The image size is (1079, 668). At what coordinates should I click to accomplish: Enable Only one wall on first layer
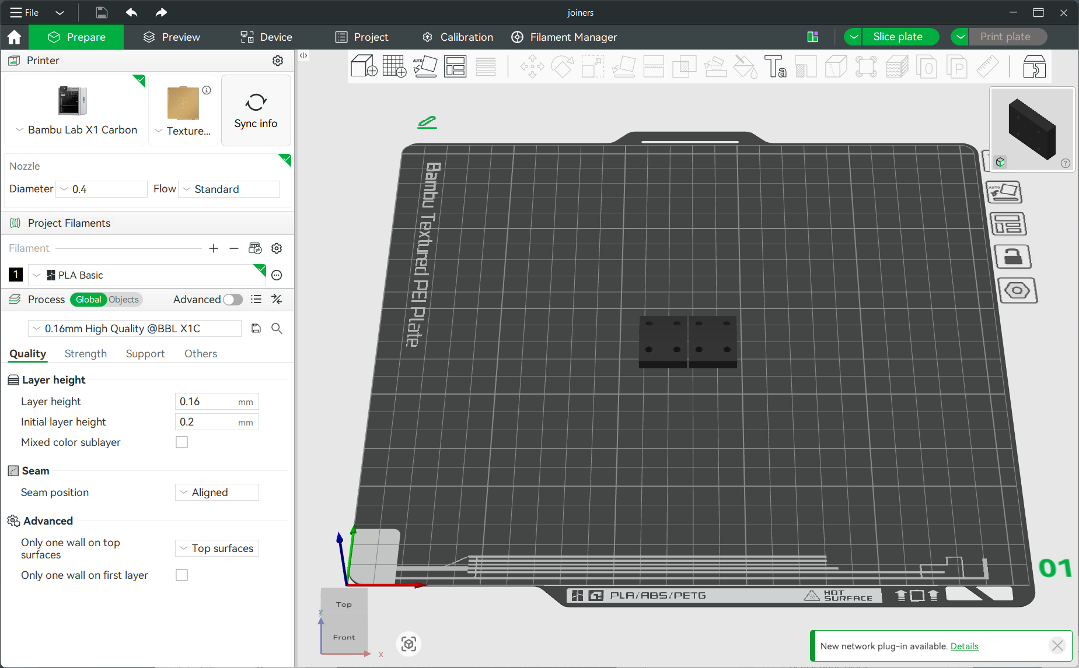click(182, 575)
